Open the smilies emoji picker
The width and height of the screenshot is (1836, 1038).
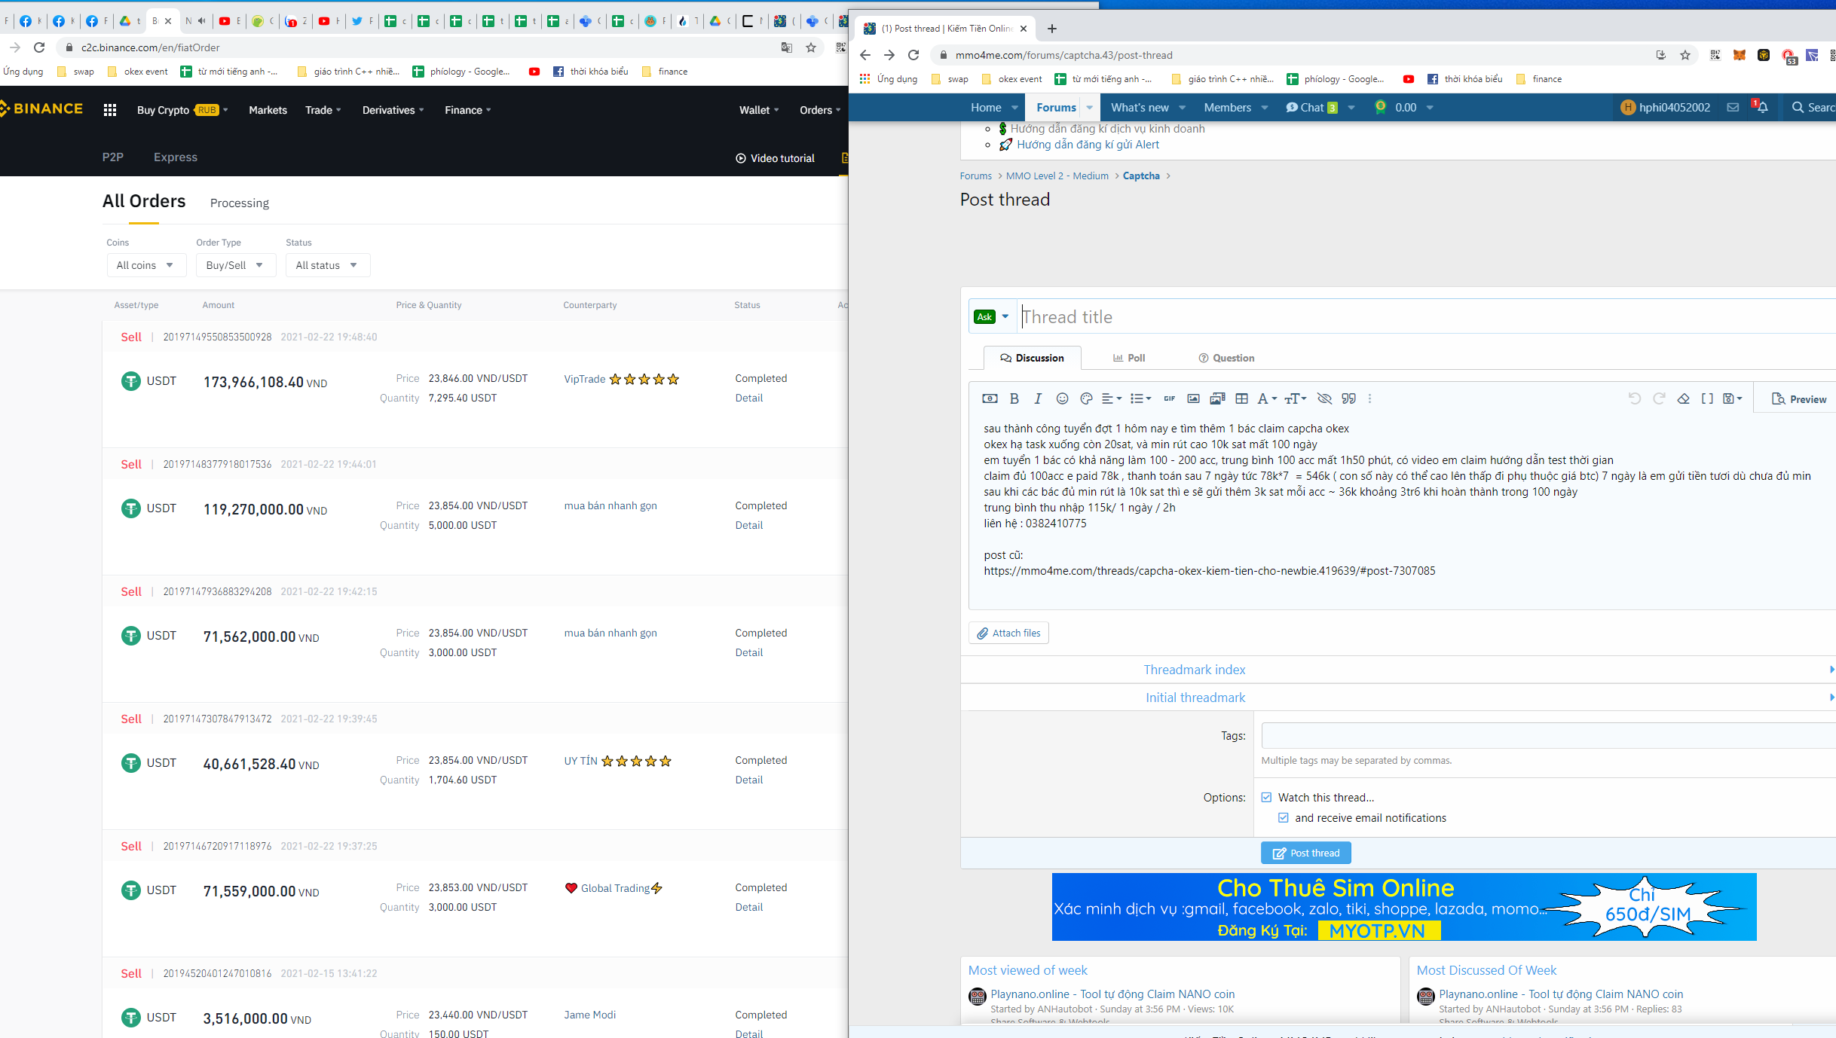tap(1062, 398)
